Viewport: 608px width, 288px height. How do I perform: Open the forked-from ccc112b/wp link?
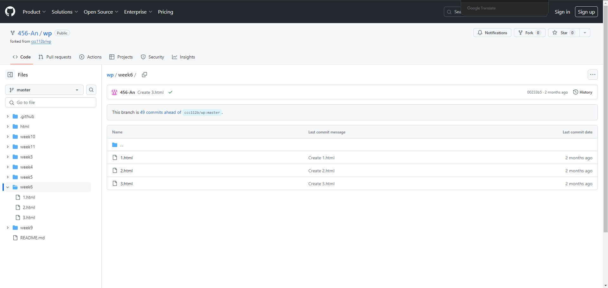[41, 41]
